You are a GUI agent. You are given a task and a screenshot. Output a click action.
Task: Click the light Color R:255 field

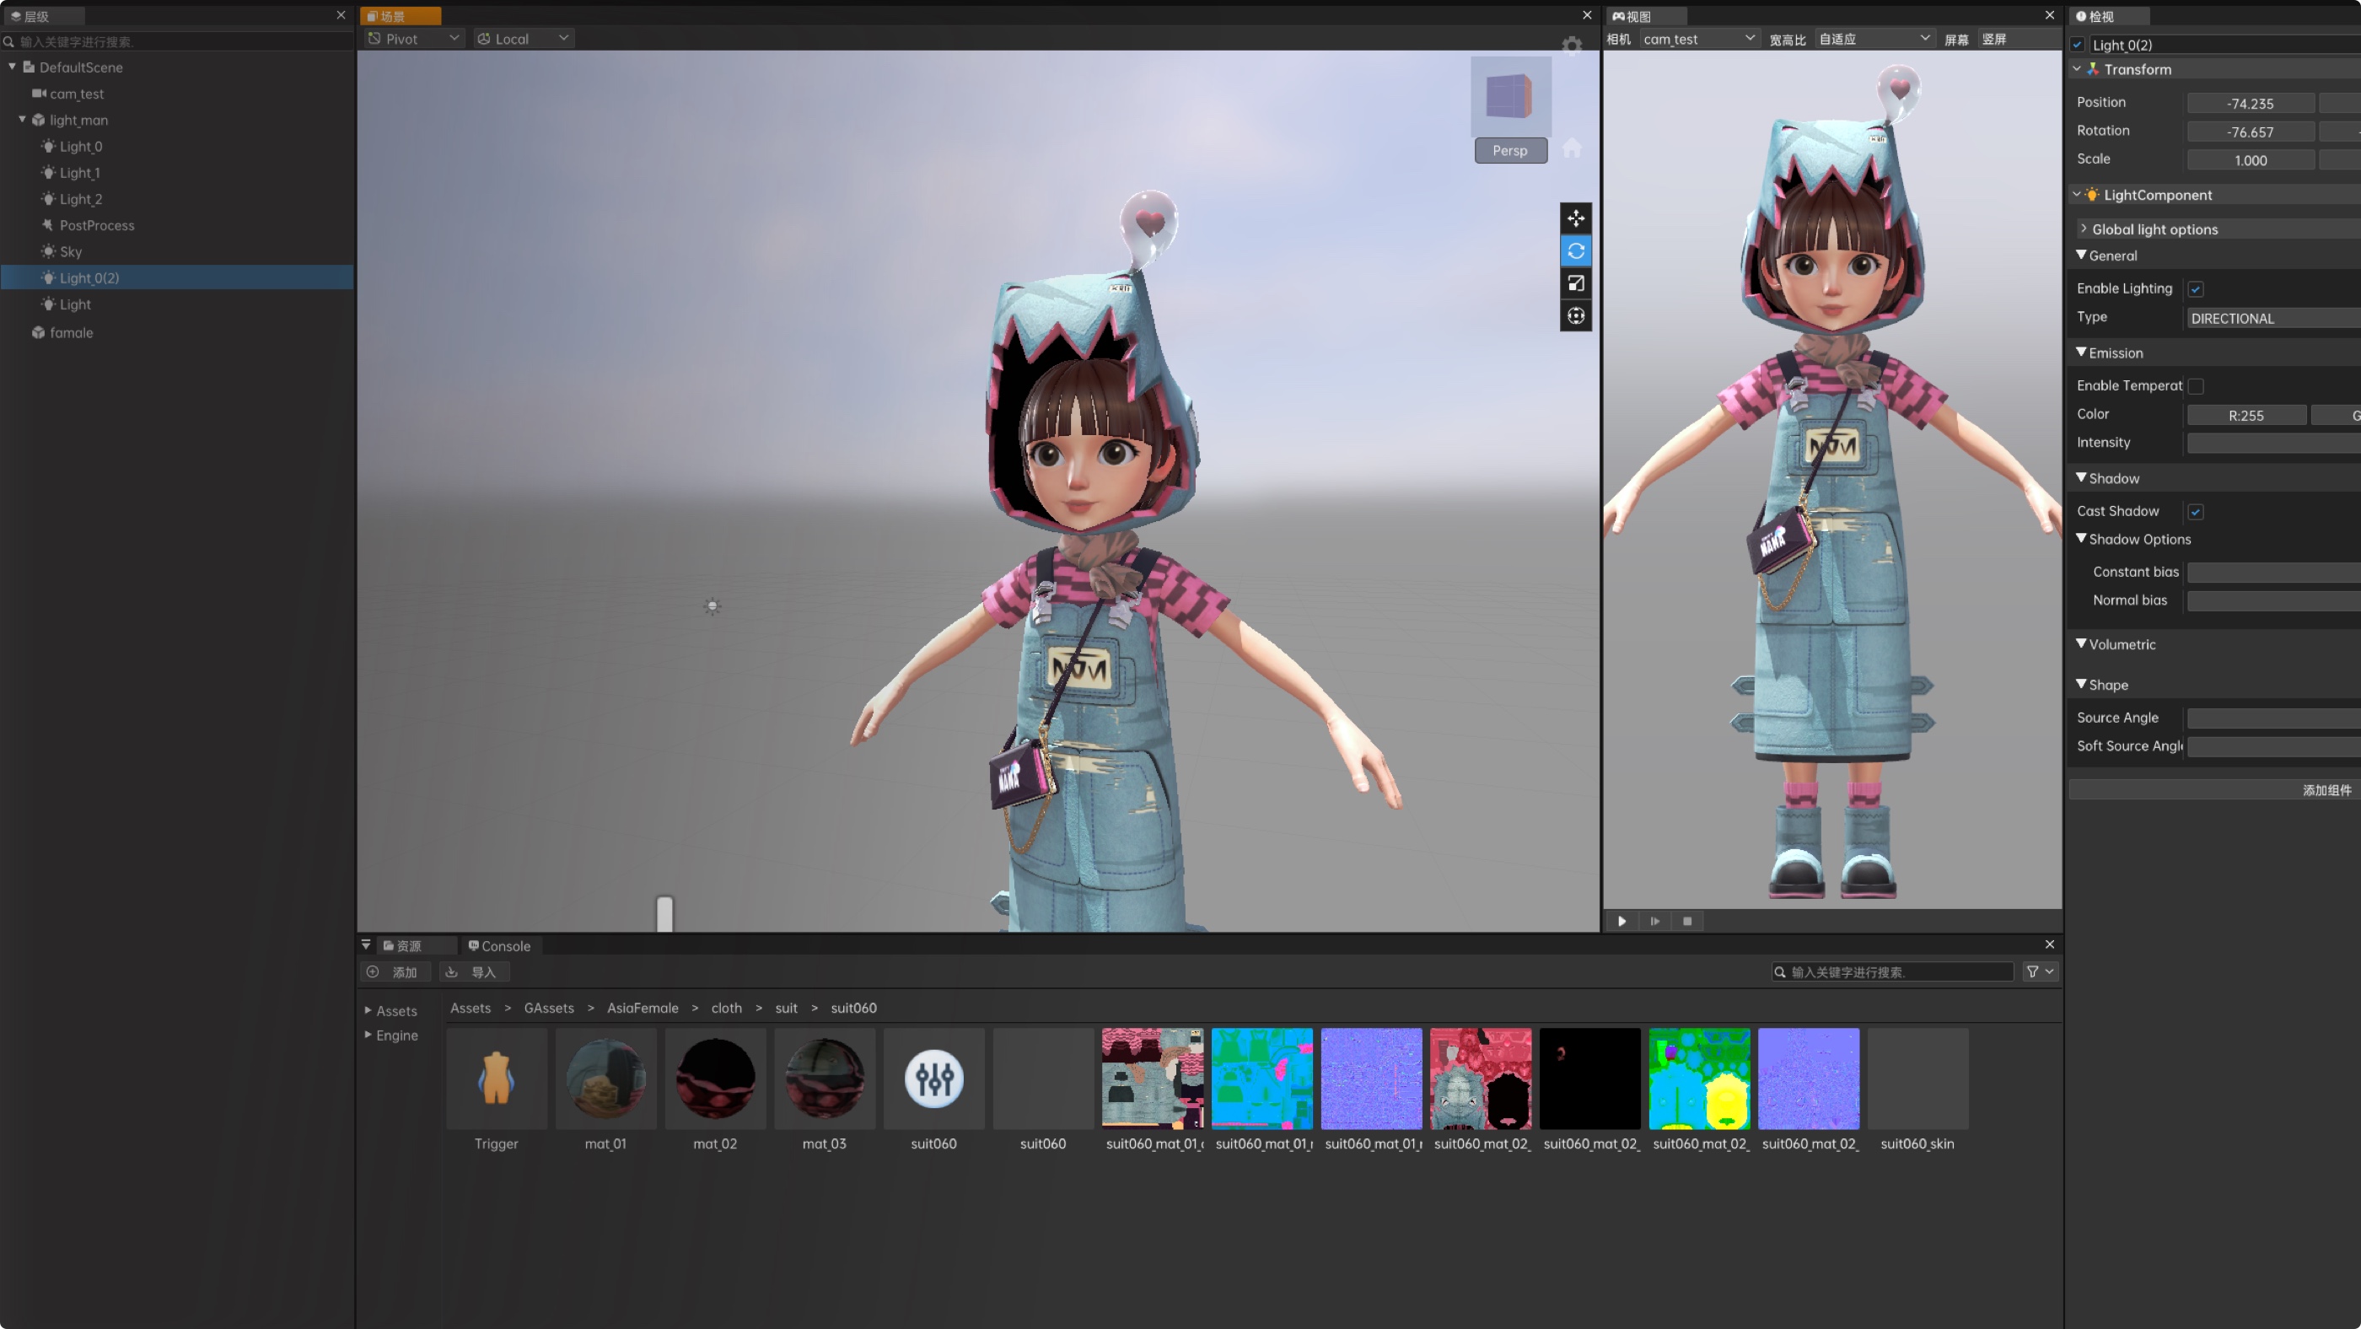click(x=2245, y=415)
